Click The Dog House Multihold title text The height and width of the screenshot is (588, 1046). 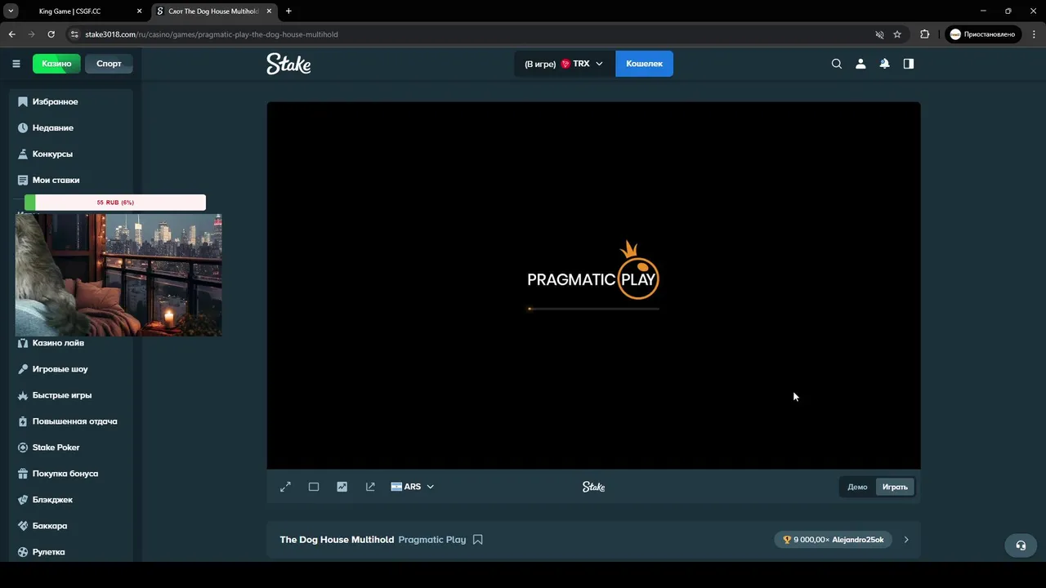[x=337, y=540]
